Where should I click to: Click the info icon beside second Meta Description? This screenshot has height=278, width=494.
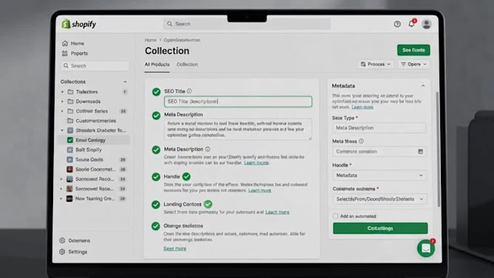[208, 150]
